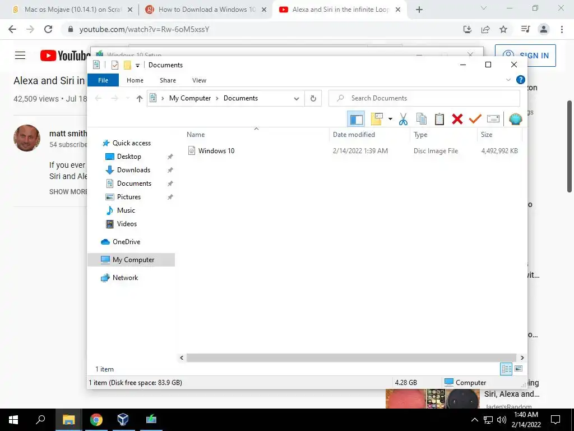Open the Explorer help button

pos(520,80)
